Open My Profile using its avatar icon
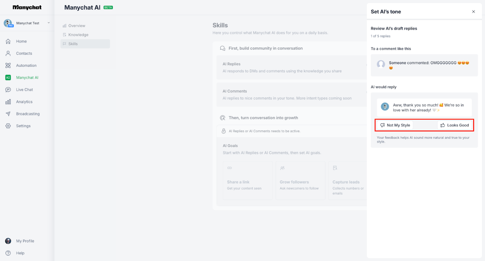Screen dimensions: 485x261 point(8,241)
